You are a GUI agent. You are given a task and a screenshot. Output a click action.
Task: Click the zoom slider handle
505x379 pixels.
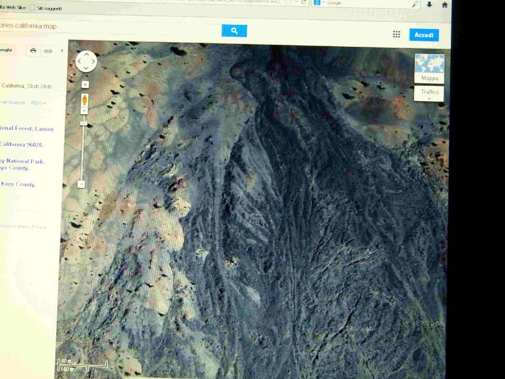point(84,123)
